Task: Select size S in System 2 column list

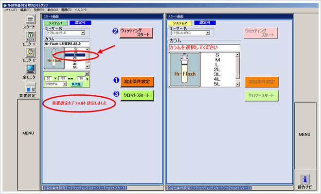Action: 217,55
